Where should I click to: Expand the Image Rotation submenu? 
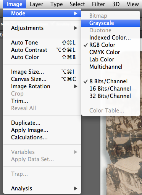(42, 86)
